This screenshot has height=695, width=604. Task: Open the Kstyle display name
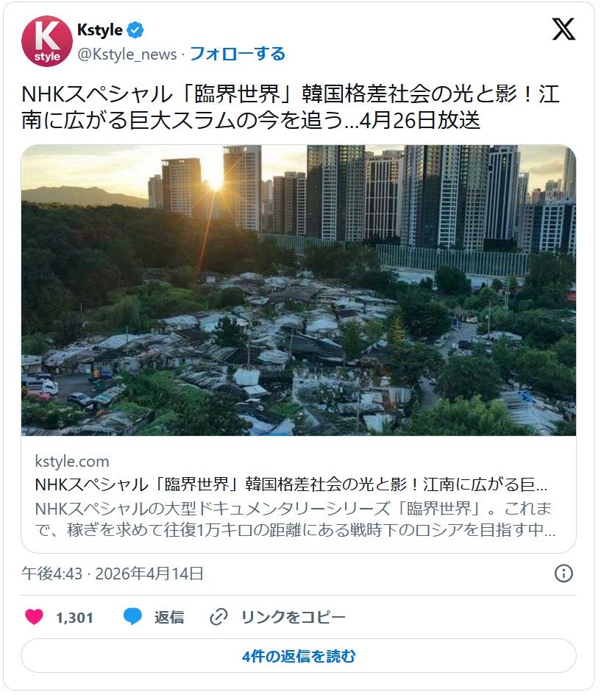99,29
